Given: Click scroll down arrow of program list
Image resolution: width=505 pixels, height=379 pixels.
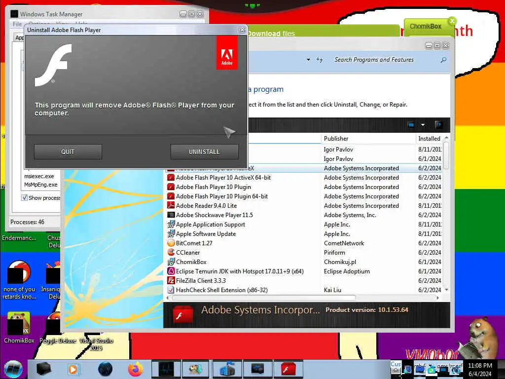Looking at the screenshot, I should [446, 289].
